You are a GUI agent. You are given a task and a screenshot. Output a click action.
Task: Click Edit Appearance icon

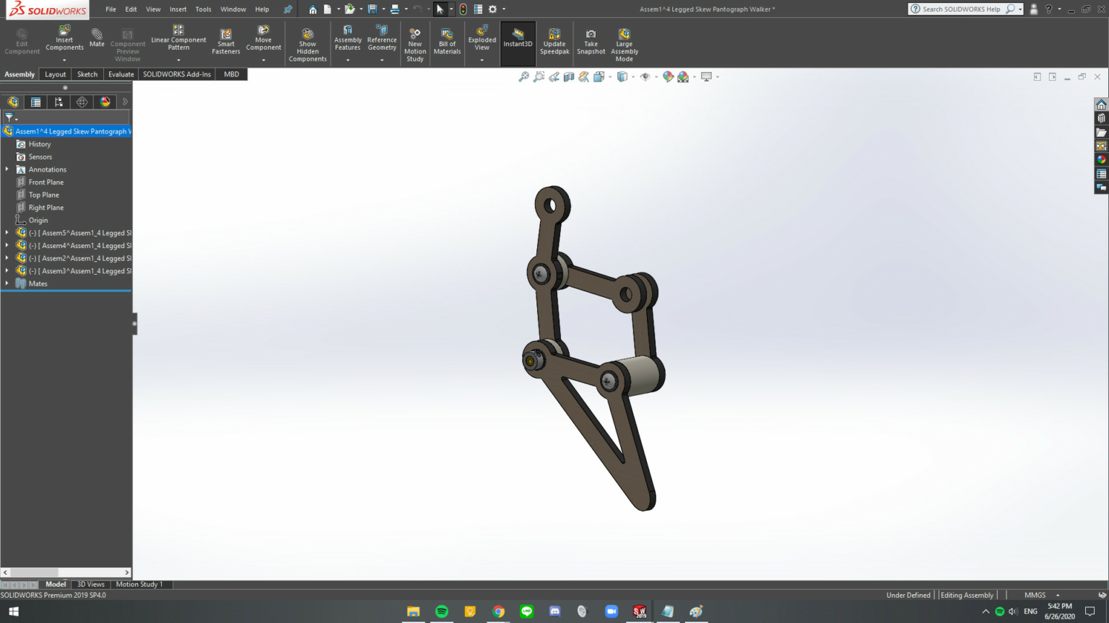click(x=668, y=76)
